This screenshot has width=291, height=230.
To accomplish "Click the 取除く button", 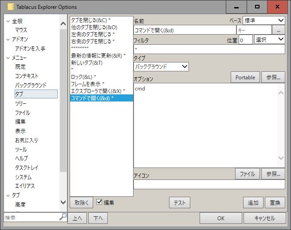I will (x=81, y=203).
